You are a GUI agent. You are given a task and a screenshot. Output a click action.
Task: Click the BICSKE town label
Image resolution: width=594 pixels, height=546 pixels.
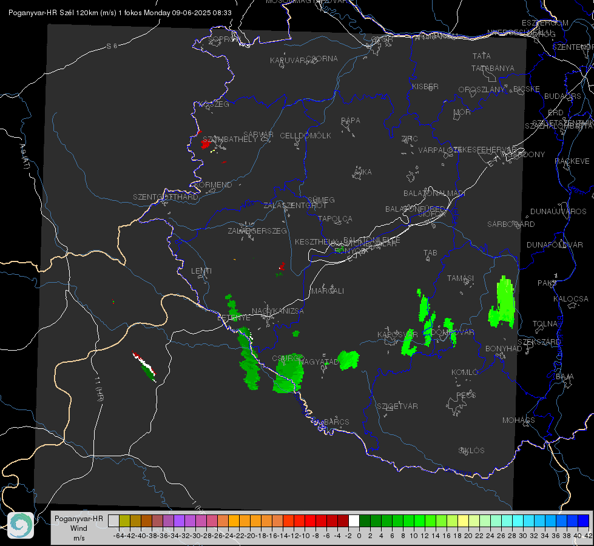(527, 89)
